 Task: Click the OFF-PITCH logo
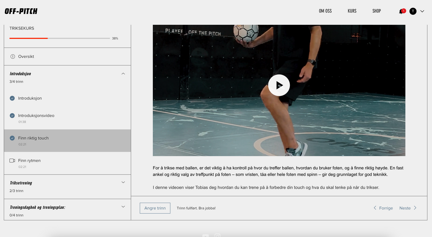click(21, 11)
